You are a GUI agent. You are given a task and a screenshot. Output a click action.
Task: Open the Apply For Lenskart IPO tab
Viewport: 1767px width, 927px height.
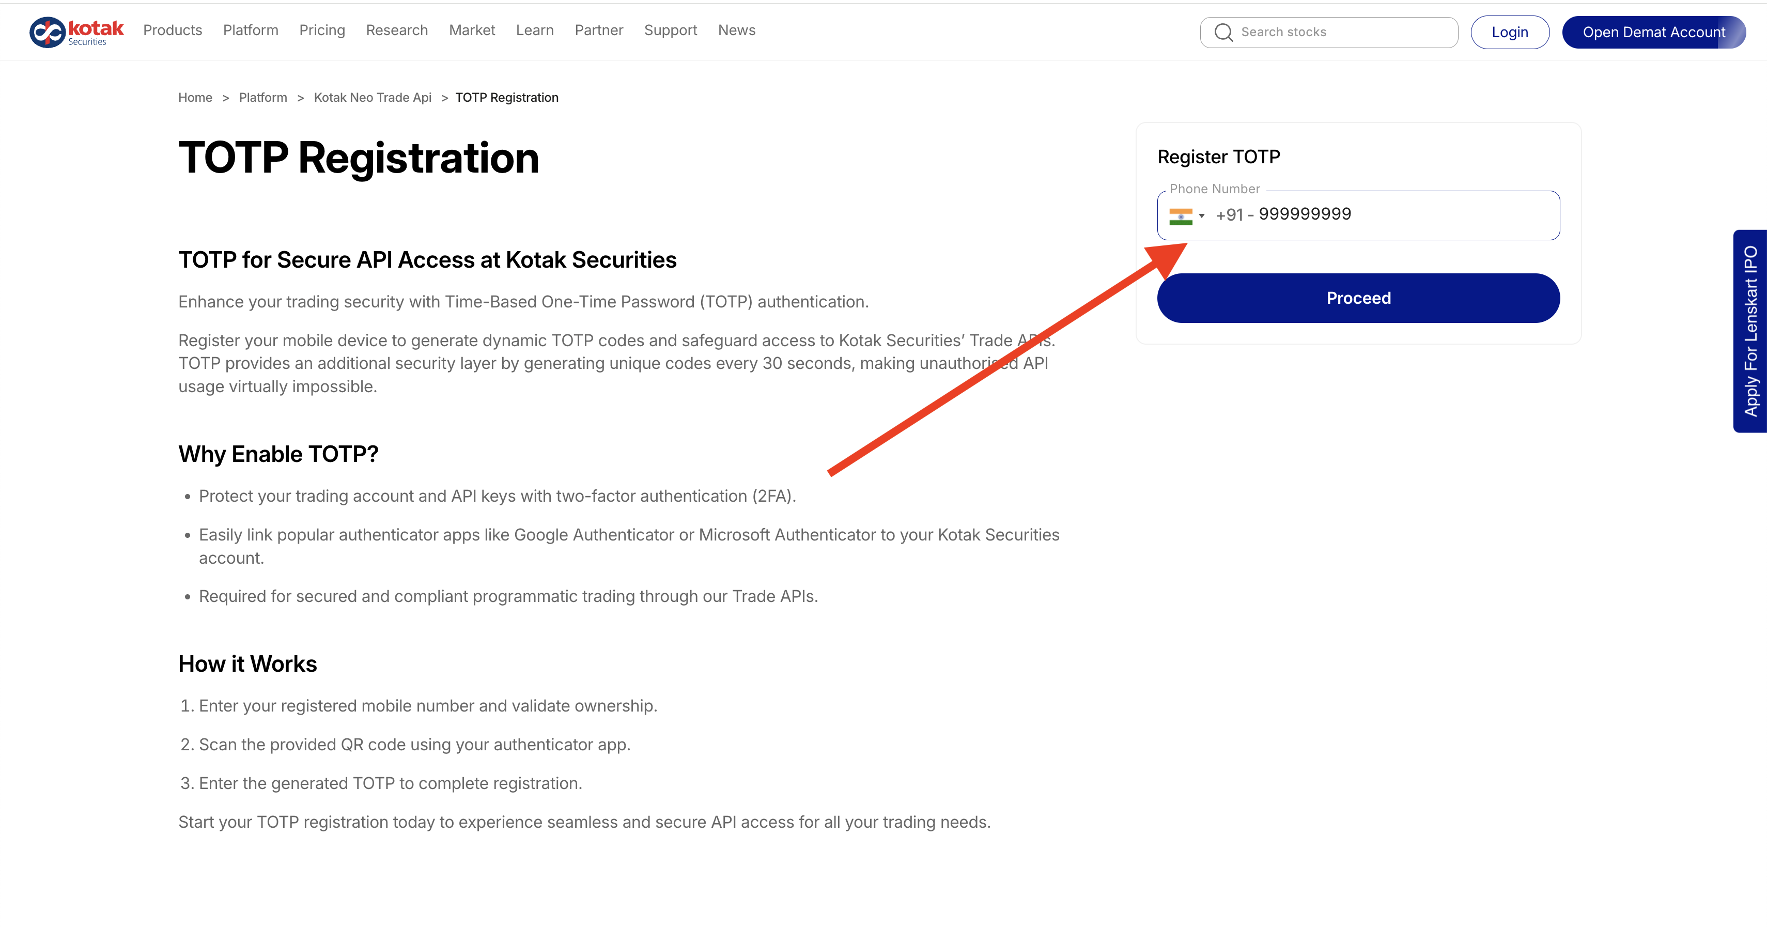[x=1750, y=331]
